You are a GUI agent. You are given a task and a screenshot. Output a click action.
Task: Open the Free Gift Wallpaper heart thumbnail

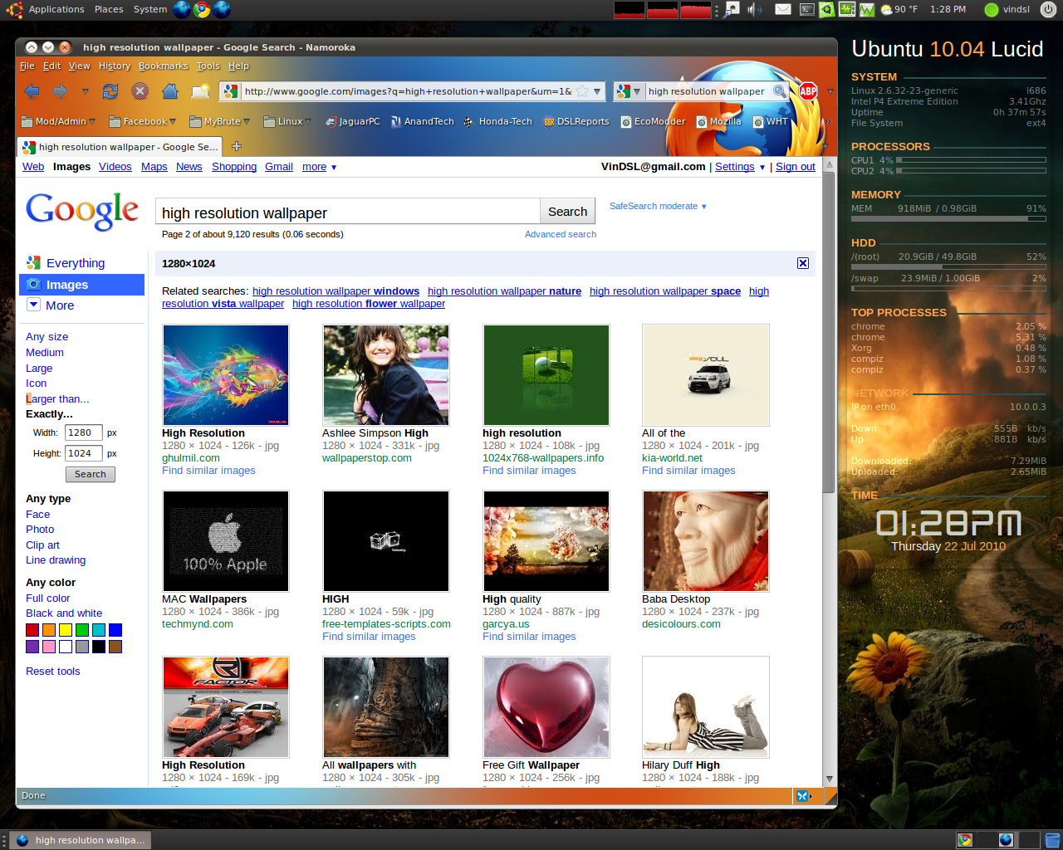[546, 707]
